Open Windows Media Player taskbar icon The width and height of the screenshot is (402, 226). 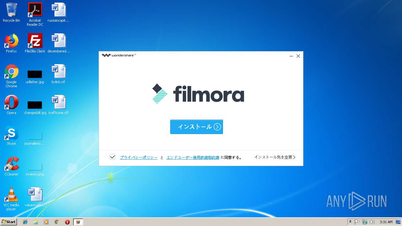(x=46, y=222)
